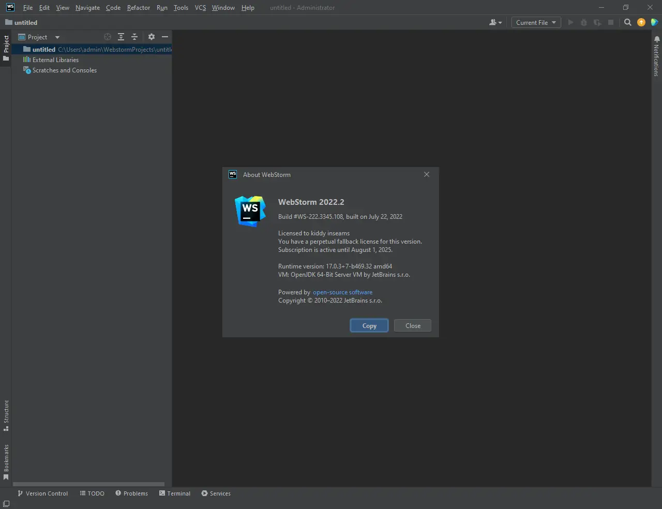The image size is (662, 509).
Task: Open the Help menu
Action: [248, 8]
